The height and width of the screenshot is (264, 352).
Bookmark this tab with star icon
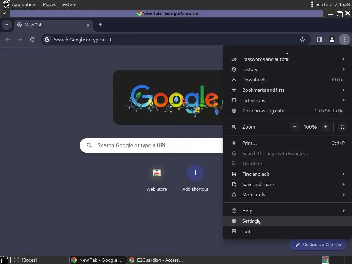click(x=302, y=40)
